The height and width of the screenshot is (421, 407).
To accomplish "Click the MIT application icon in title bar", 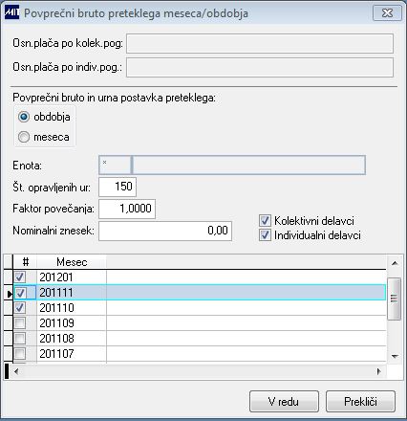I will tap(11, 13).
